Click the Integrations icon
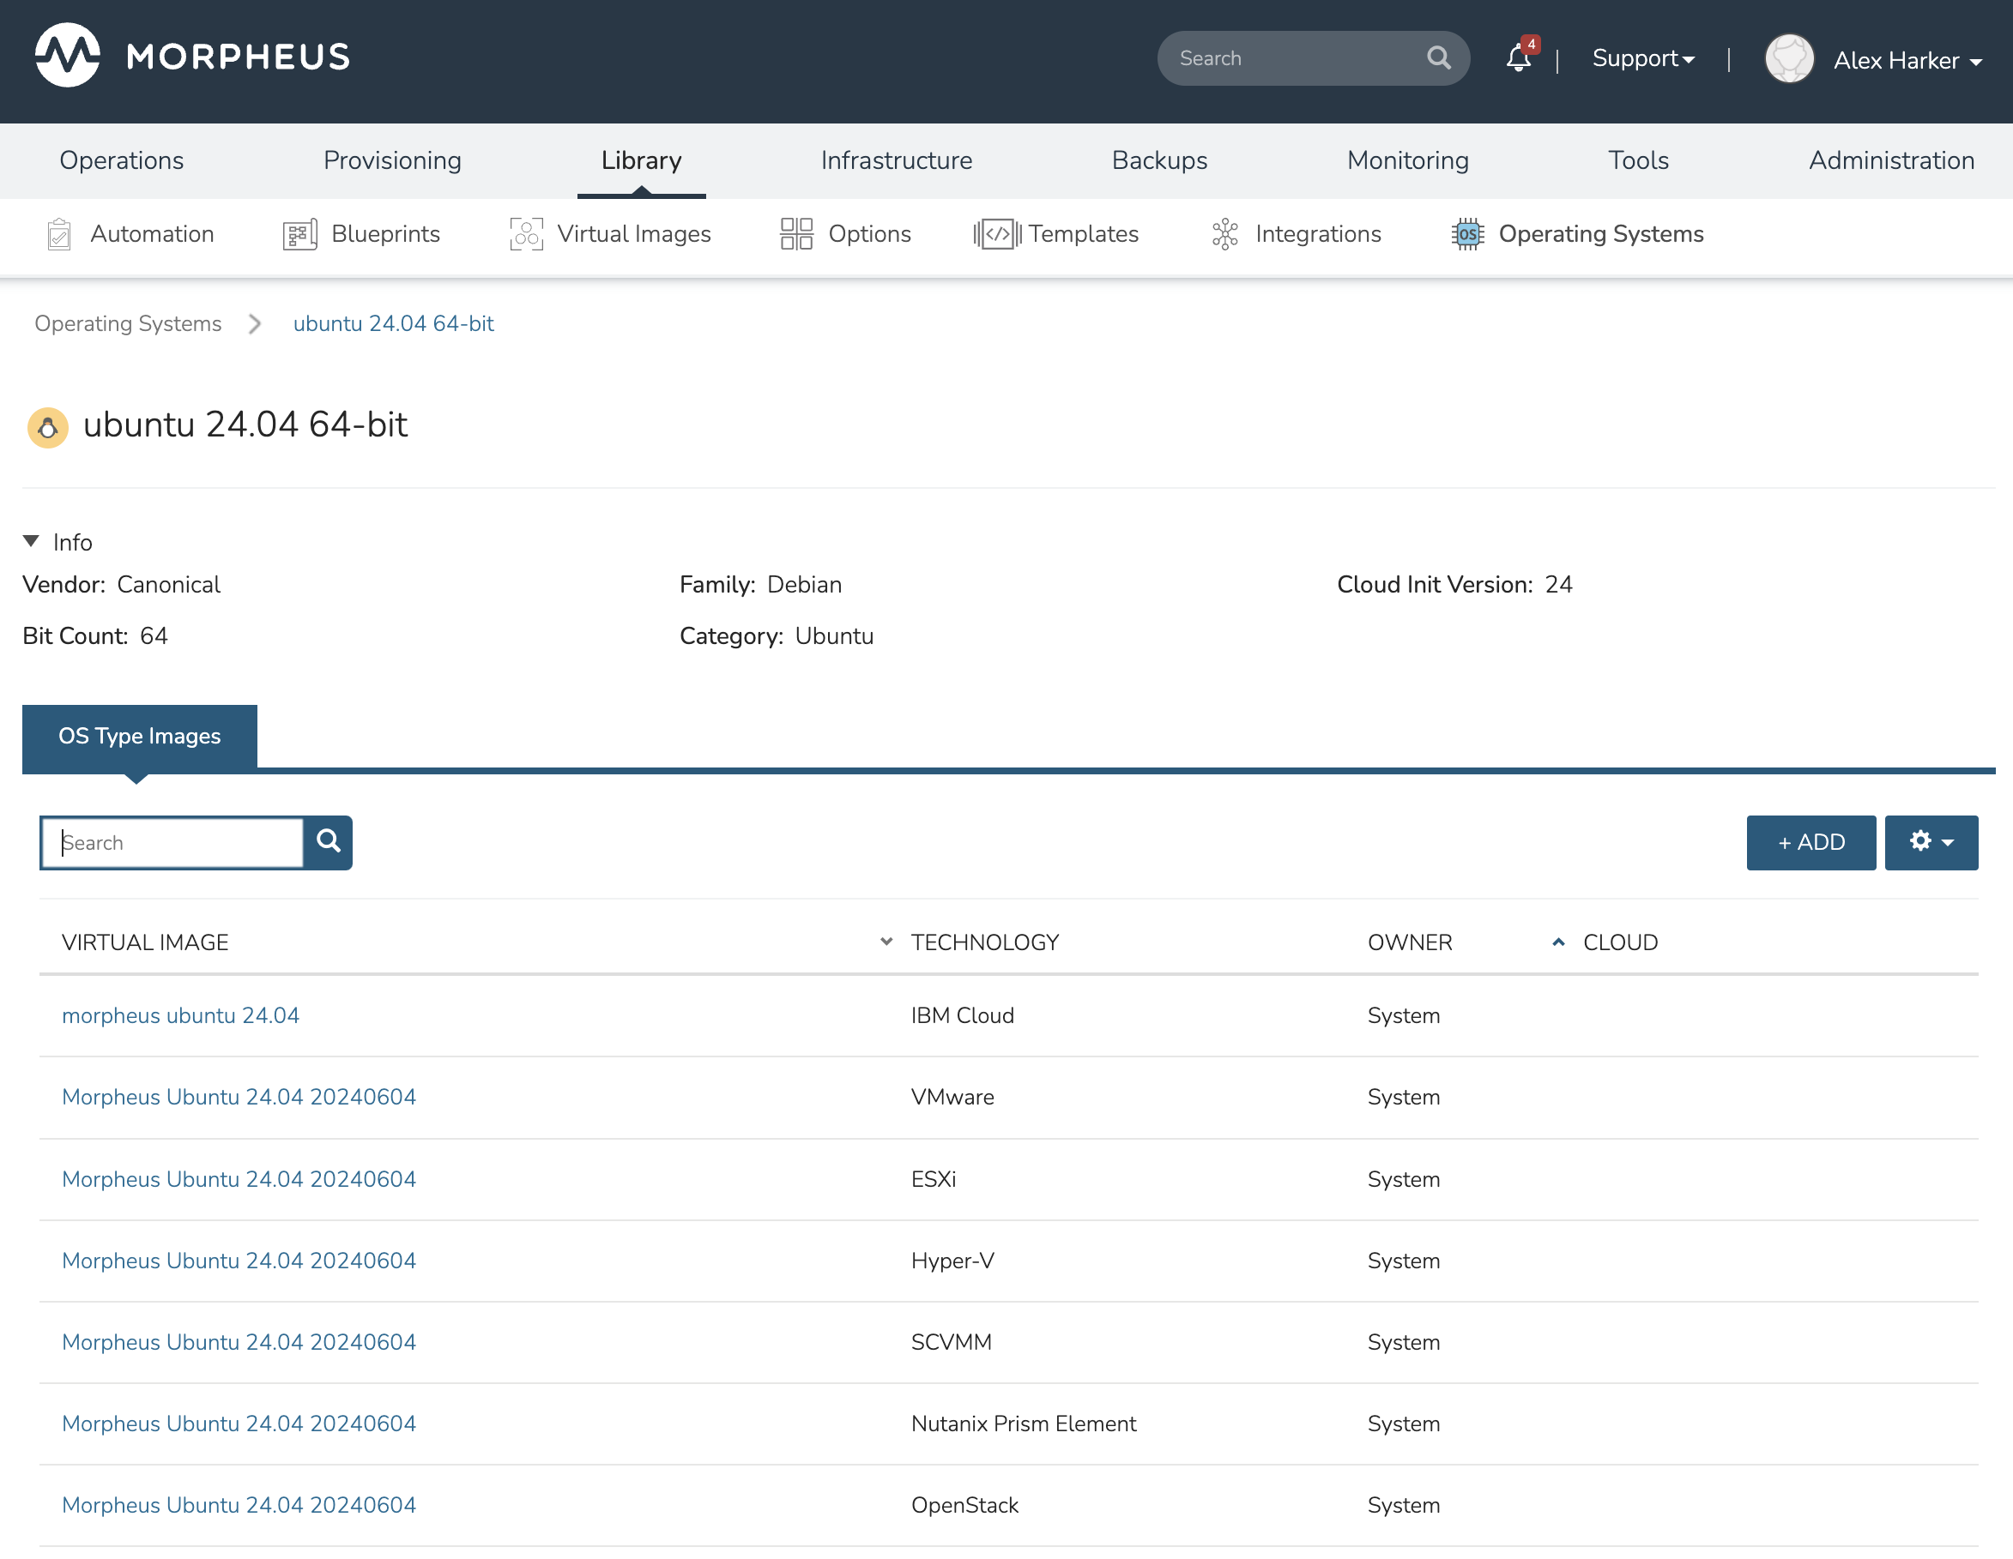 (1224, 234)
